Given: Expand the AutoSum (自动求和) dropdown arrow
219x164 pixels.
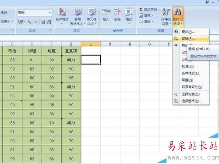Looking at the screenshot, I should (x=159, y=10).
